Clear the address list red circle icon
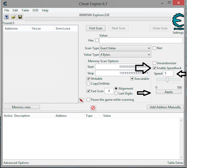212x168 pixels. tap(93, 108)
